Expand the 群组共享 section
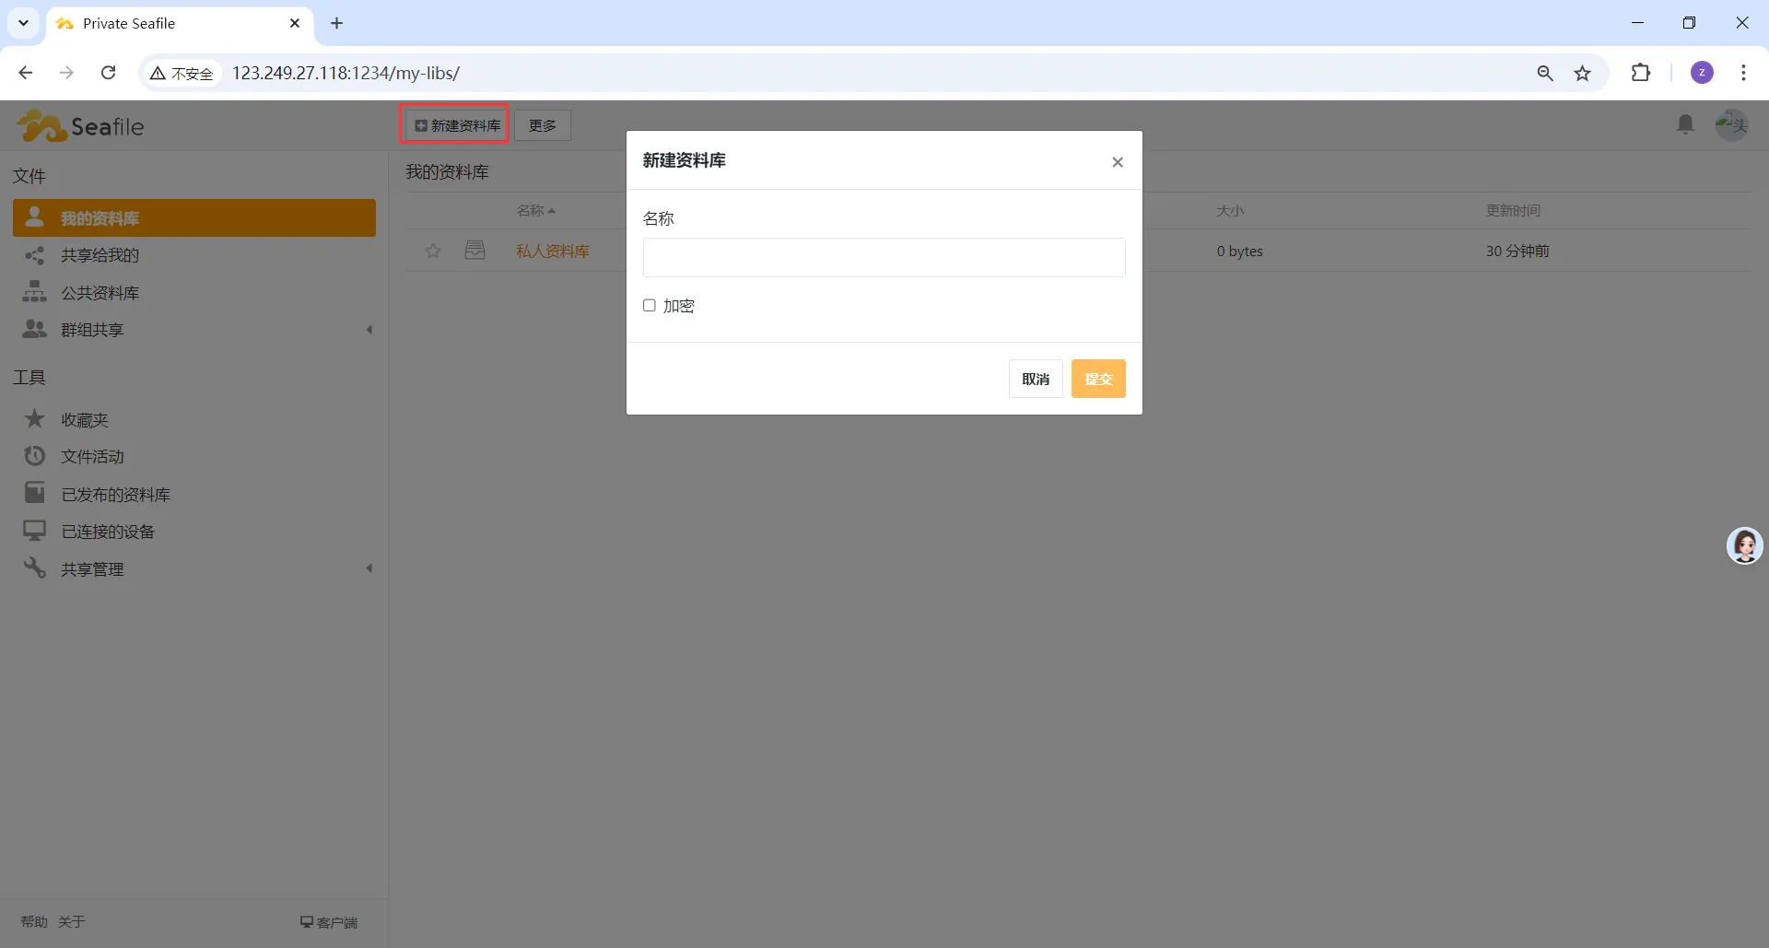This screenshot has width=1769, height=948. 369,330
